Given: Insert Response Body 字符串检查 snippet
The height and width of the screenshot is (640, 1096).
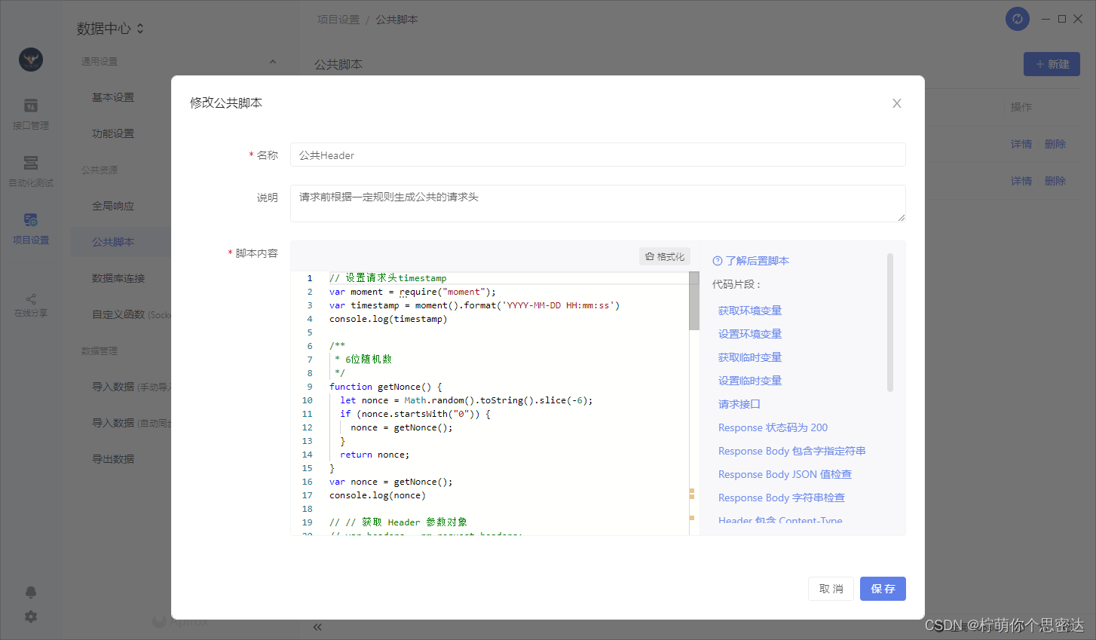Looking at the screenshot, I should 781,498.
